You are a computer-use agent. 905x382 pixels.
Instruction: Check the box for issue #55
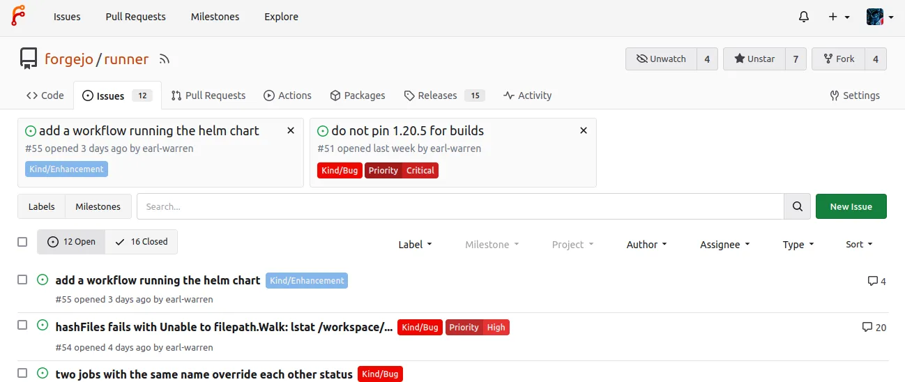coord(22,280)
